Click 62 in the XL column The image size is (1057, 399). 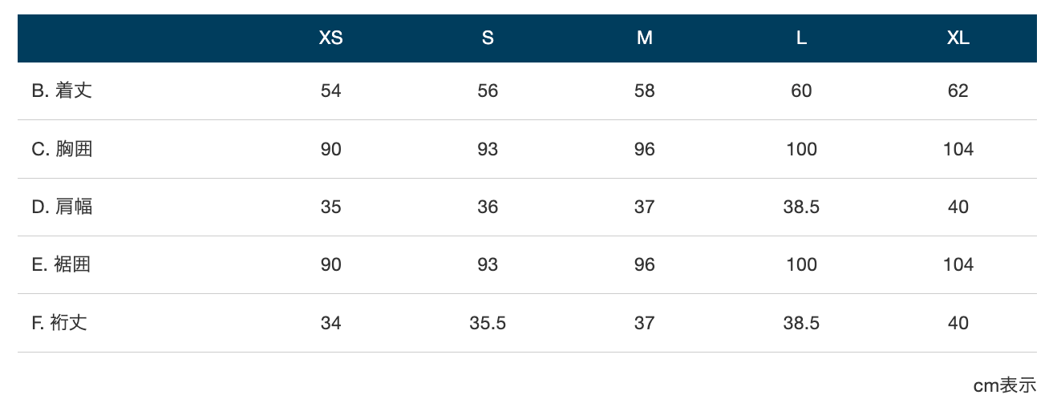click(x=958, y=91)
